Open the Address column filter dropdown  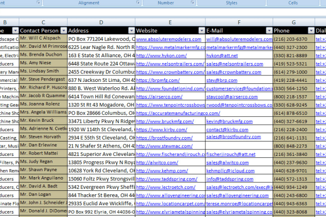pyautogui.click(x=131, y=31)
